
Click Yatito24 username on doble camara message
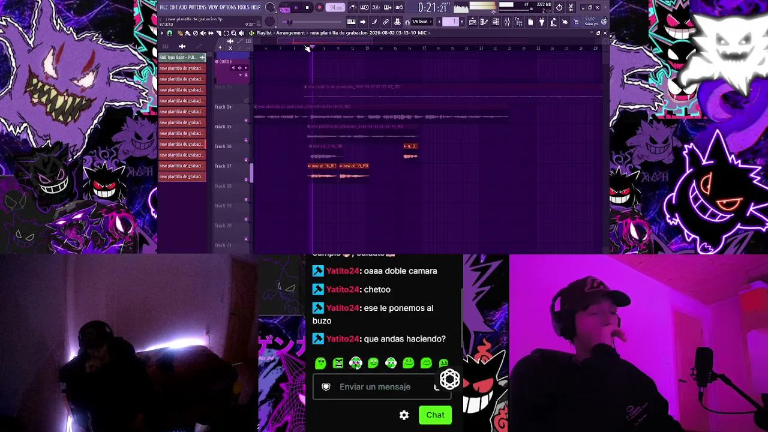click(x=343, y=271)
